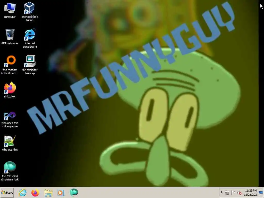
Task: Open Windows Media Player from the taskbar
Action: click(x=61, y=192)
